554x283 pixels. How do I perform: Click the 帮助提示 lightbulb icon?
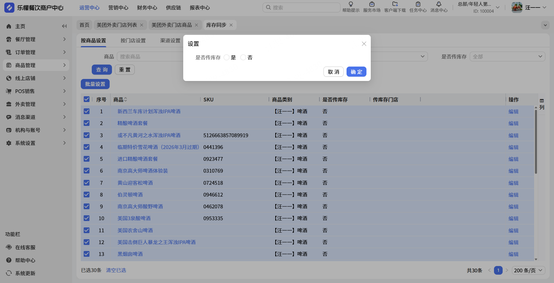(351, 4)
